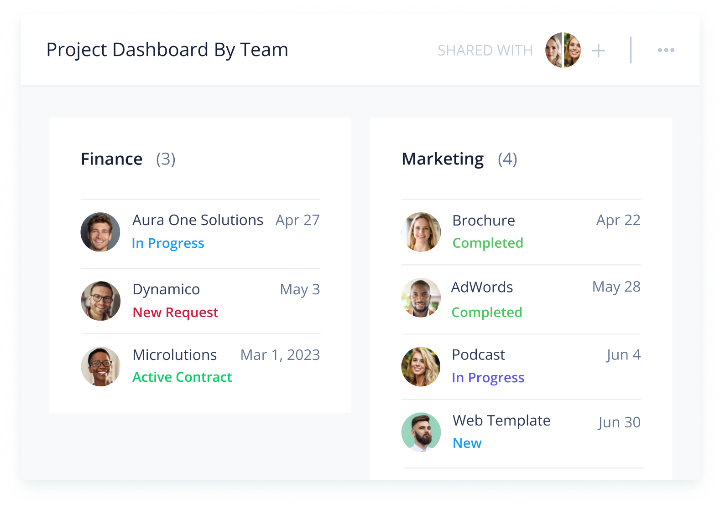Click the Completed status under Brochure
The width and height of the screenshot is (720, 508).
pyautogui.click(x=488, y=243)
